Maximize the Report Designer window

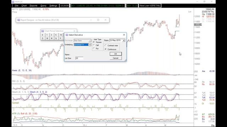[x=98, y=20]
